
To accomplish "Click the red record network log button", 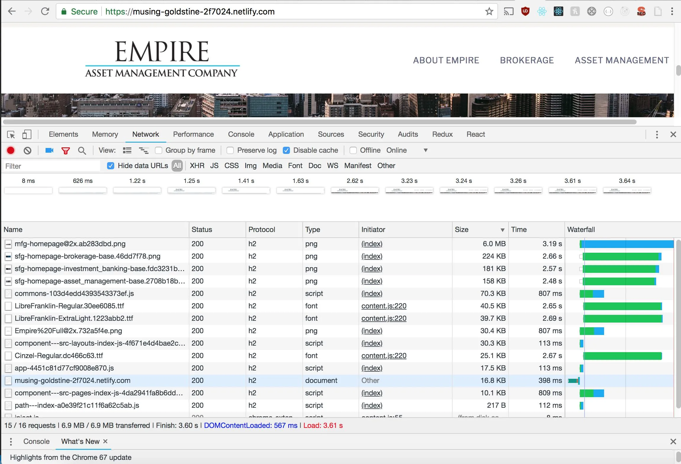I will click(x=11, y=150).
